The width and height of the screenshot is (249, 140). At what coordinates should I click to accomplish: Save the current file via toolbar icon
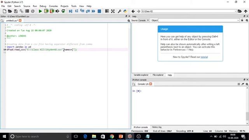[16, 11]
